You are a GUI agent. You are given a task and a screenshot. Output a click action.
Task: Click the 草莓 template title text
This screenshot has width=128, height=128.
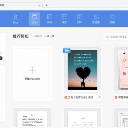click(x=123, y=97)
